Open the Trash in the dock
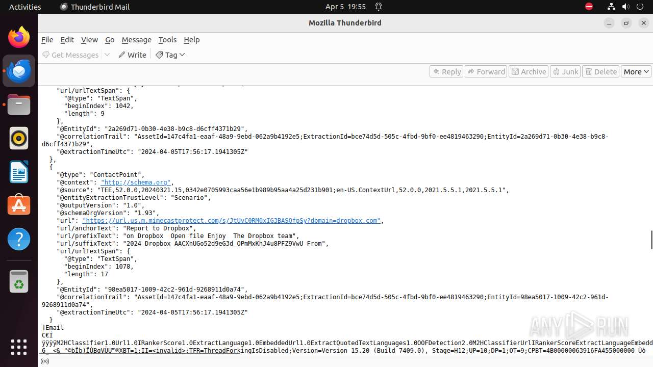Image resolution: width=653 pixels, height=367 pixels. tap(19, 281)
